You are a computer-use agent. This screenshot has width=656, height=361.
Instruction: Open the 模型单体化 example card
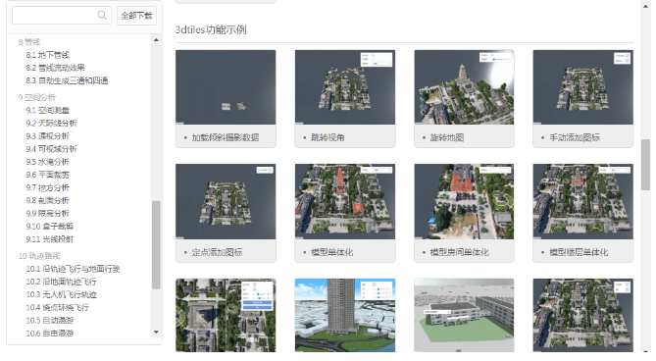click(345, 213)
